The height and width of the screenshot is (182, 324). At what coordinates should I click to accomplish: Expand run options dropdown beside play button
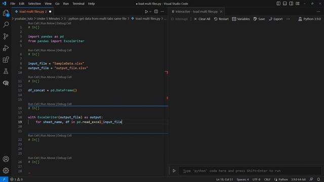point(150,12)
